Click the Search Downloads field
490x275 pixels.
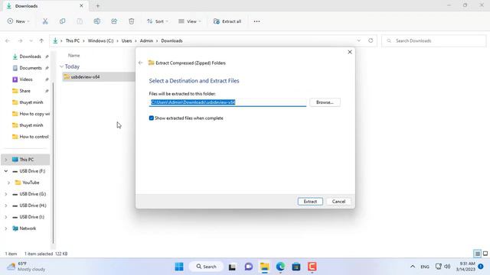pyautogui.click(x=434, y=40)
